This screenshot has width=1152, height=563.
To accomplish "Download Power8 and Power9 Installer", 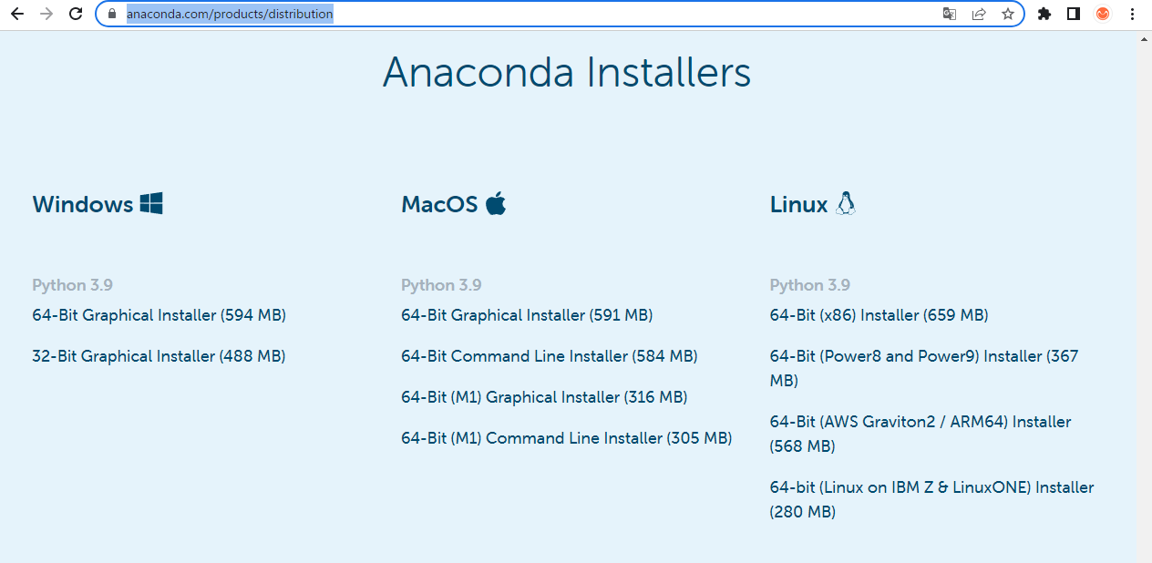I will [x=924, y=368].
